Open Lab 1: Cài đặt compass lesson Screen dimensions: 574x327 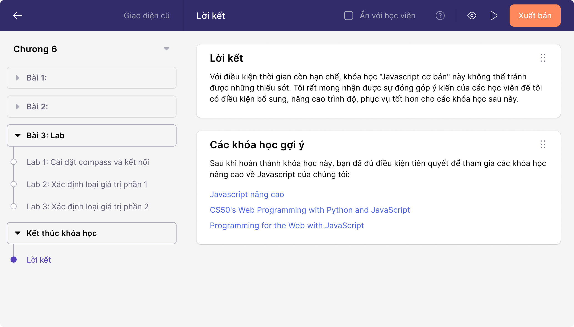point(88,162)
